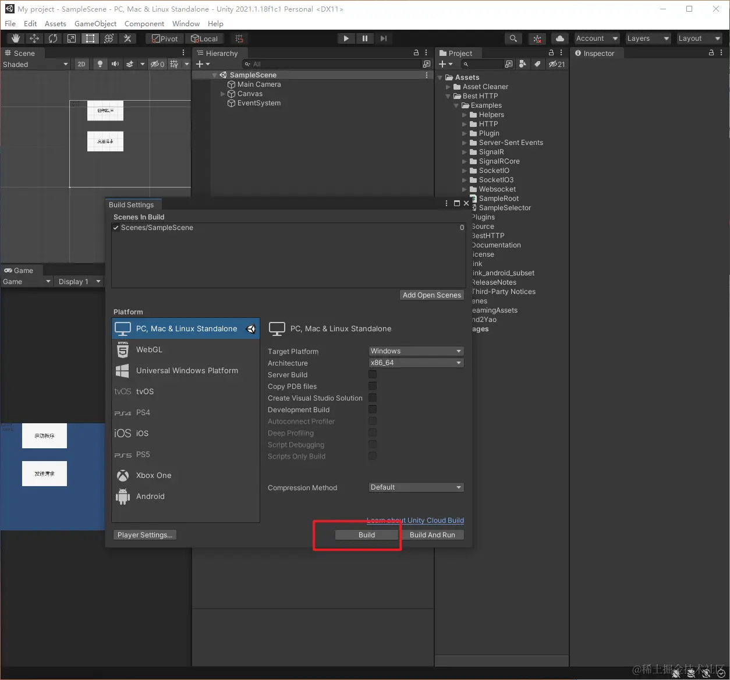Click Add Open Scenes button
The image size is (730, 680).
click(x=432, y=295)
